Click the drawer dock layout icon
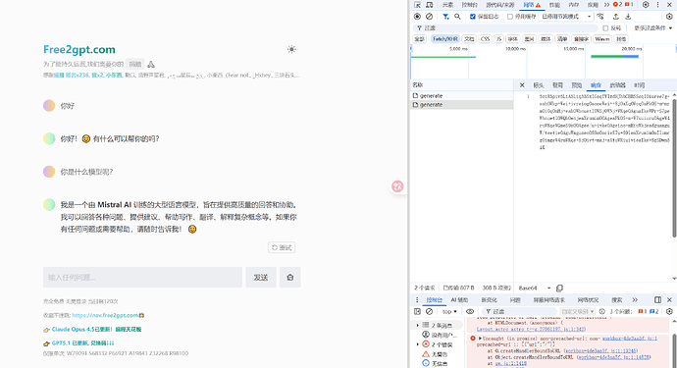 [x=657, y=299]
